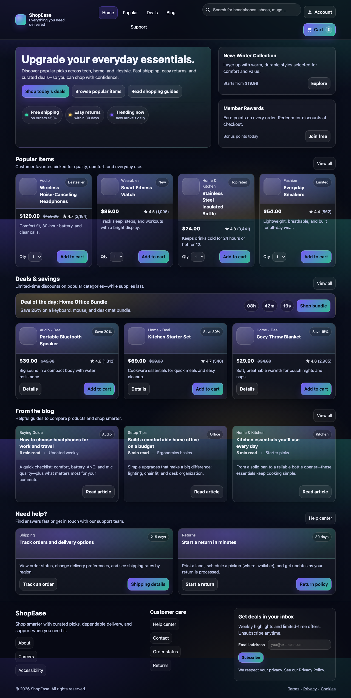Click the Account icon at top right
Image resolution: width=351 pixels, height=698 pixels.
(x=310, y=12)
